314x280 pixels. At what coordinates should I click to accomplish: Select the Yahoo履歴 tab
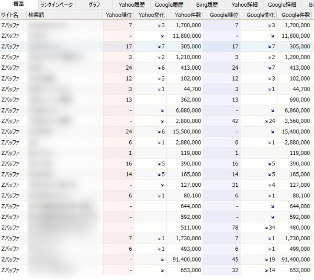pyautogui.click(x=131, y=5)
